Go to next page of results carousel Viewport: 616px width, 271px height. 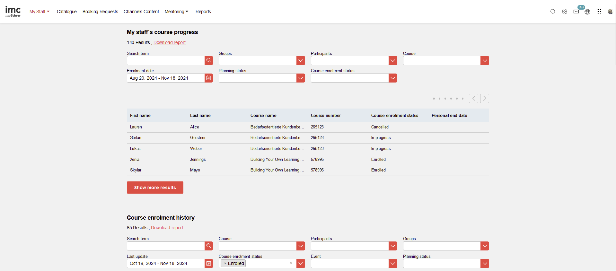pyautogui.click(x=484, y=98)
